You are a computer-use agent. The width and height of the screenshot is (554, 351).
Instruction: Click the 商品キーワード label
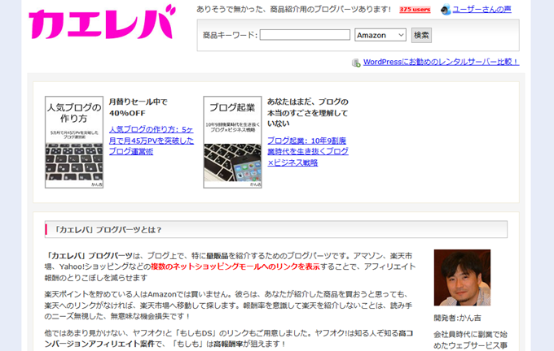pos(229,35)
